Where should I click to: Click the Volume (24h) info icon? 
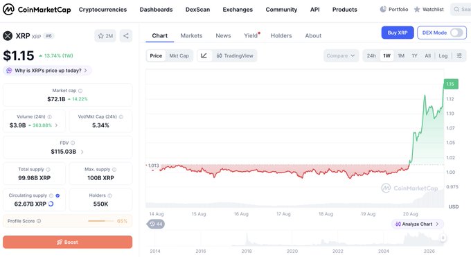tap(50, 116)
